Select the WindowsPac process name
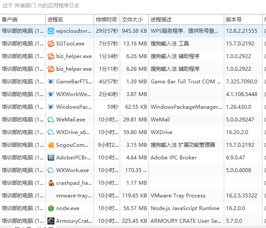 [74, 107]
